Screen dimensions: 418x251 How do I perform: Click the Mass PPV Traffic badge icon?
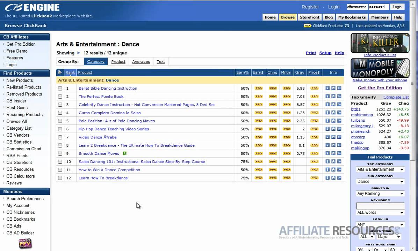pyautogui.click(x=25, y=244)
